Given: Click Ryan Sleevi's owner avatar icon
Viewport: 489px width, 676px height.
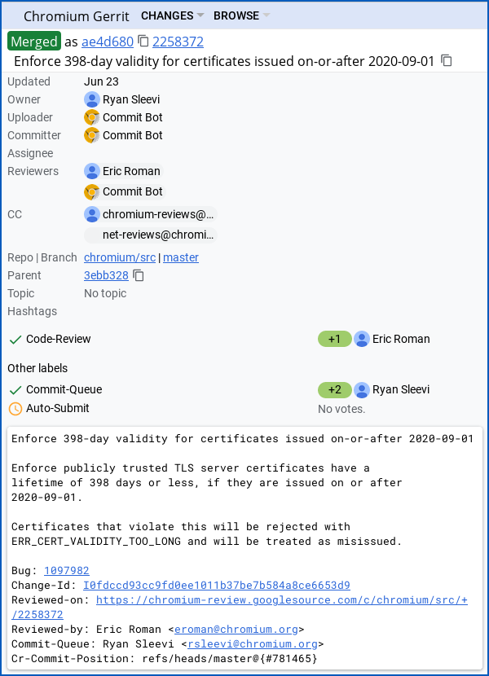Looking at the screenshot, I should click(x=92, y=99).
